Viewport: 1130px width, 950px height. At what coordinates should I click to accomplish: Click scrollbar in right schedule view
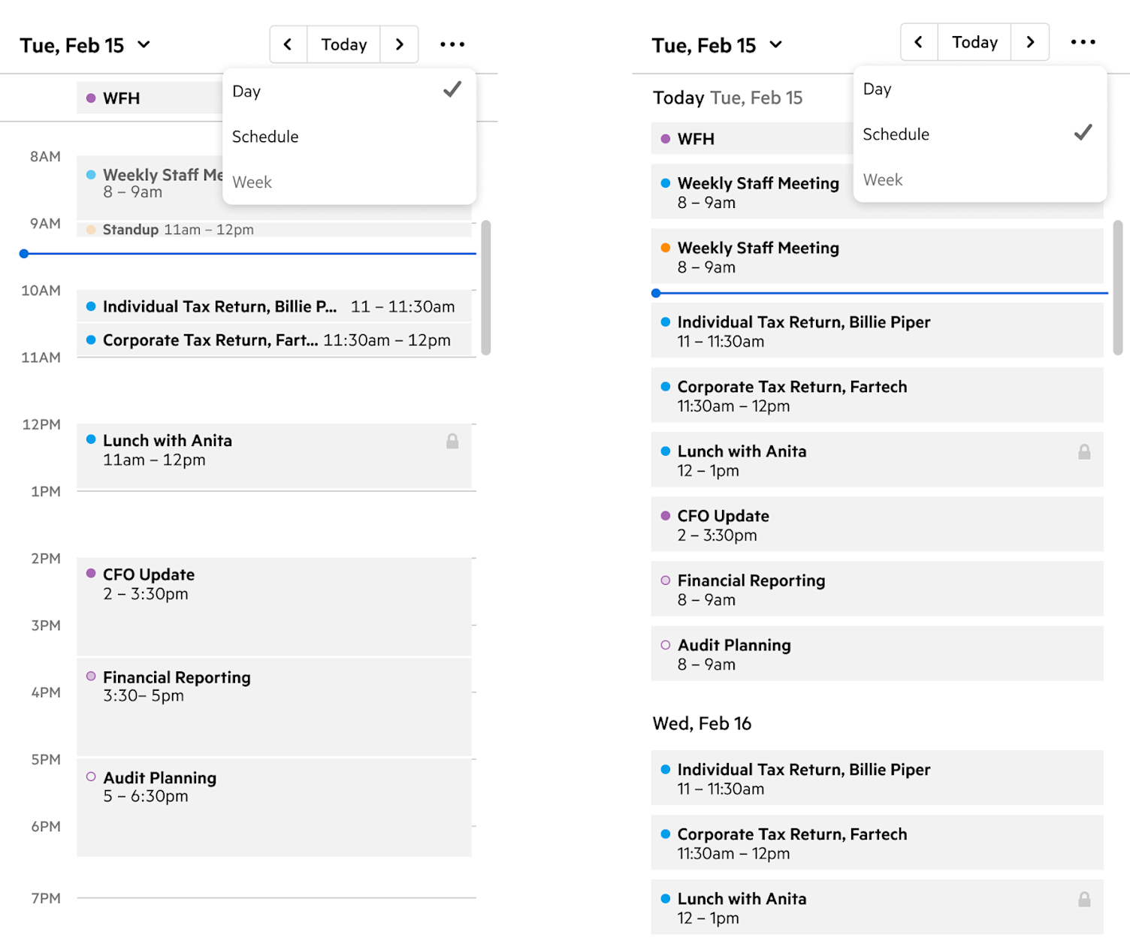pyautogui.click(x=1118, y=288)
